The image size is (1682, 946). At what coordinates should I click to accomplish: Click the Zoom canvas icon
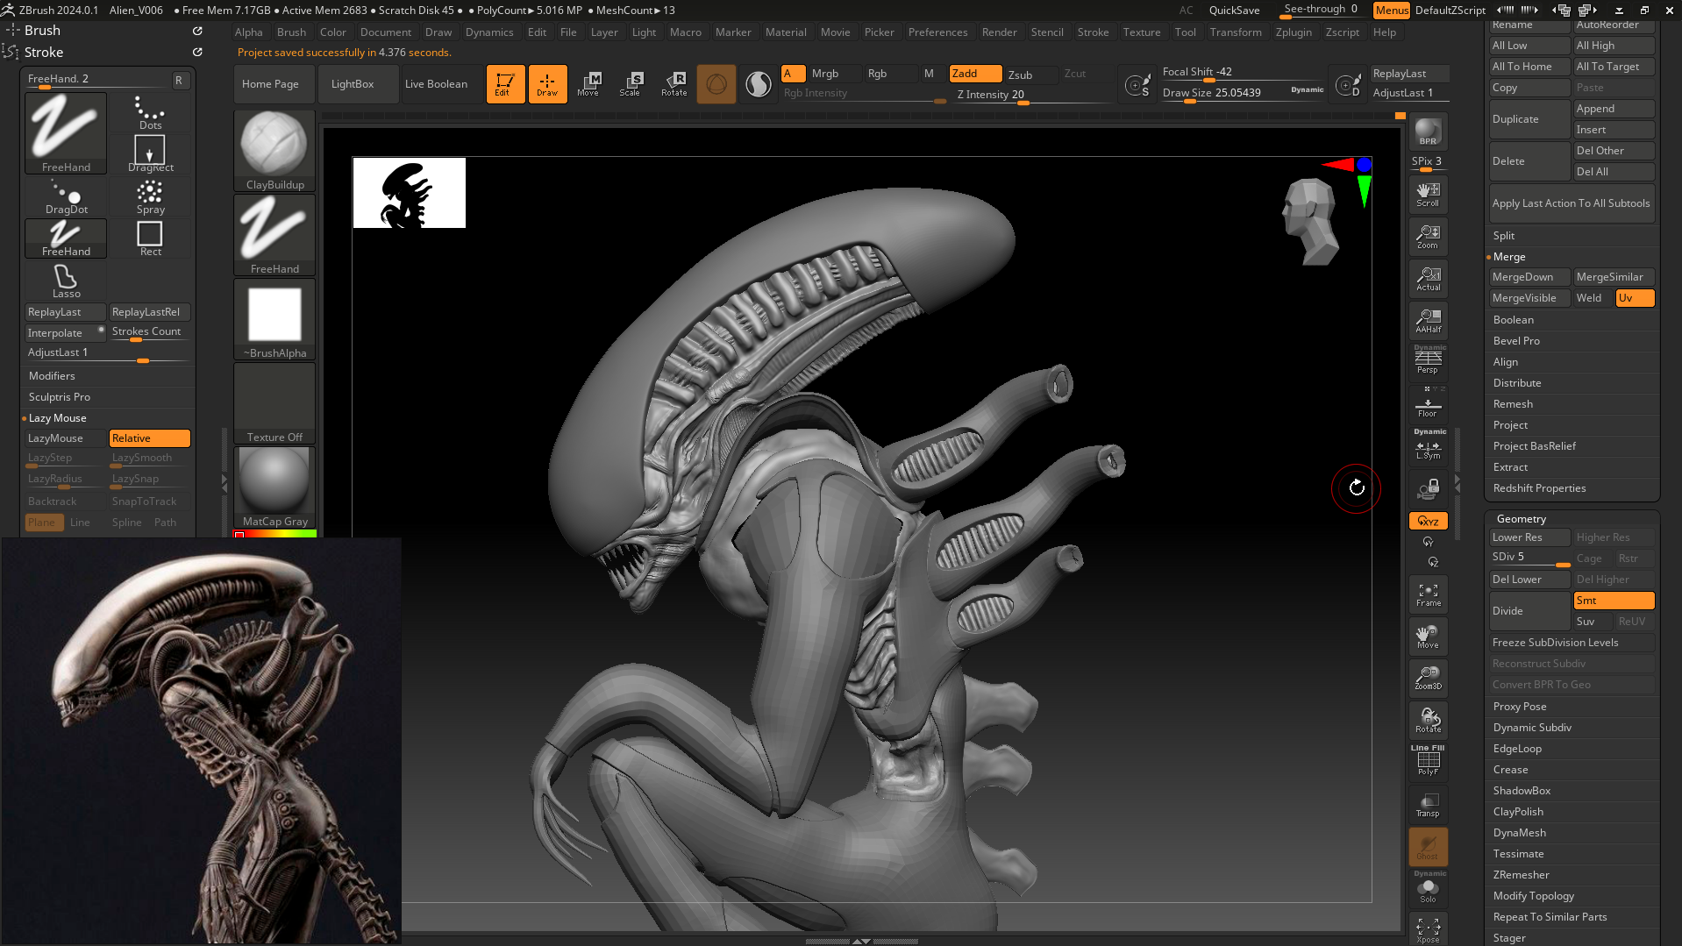point(1428,237)
